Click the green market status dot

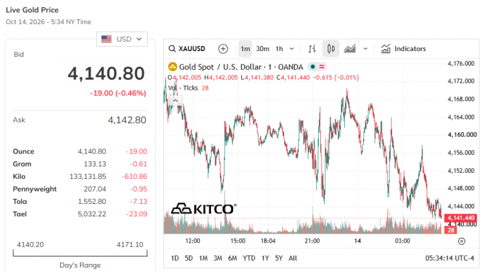[x=313, y=66]
